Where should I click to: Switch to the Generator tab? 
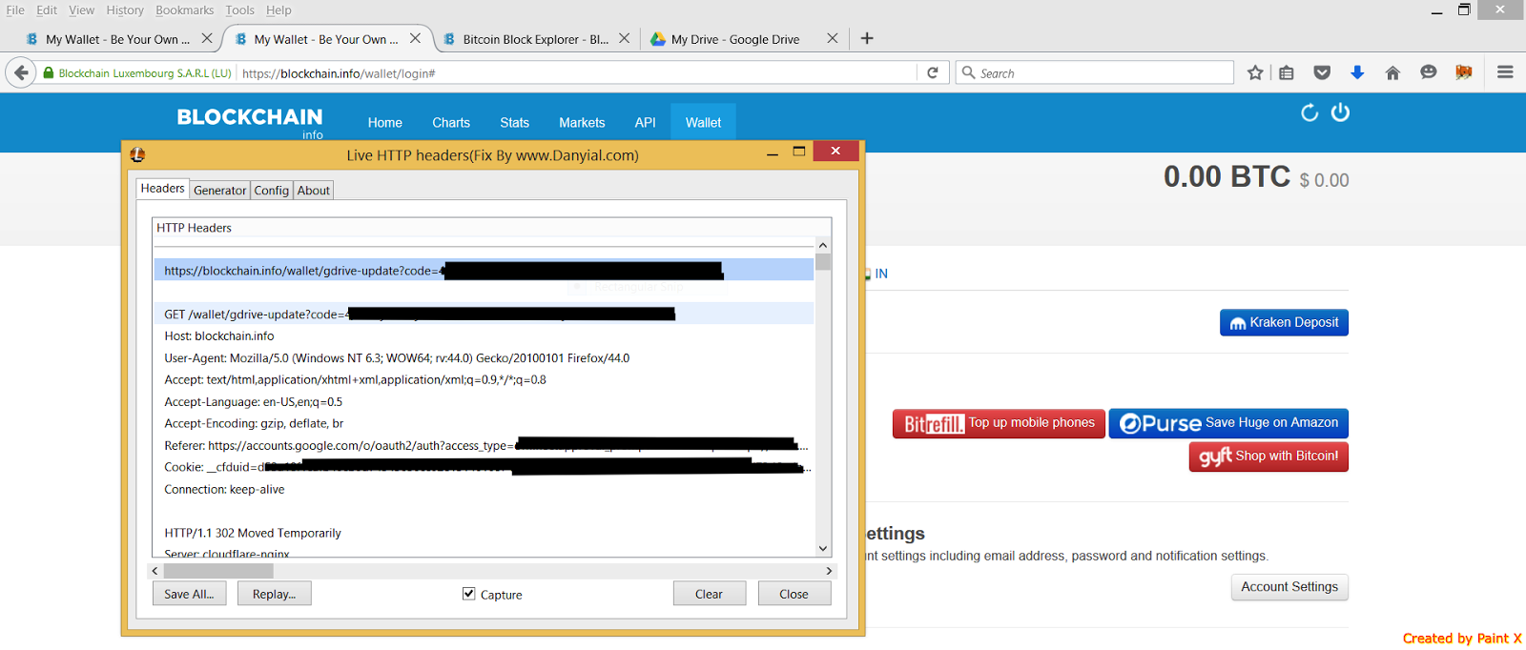click(x=219, y=191)
